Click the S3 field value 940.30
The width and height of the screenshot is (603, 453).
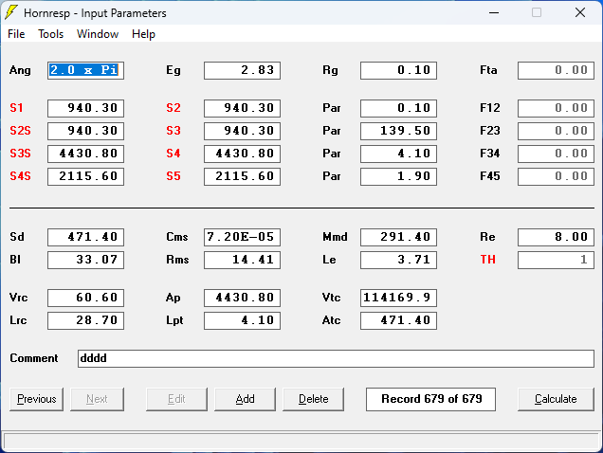(x=243, y=131)
